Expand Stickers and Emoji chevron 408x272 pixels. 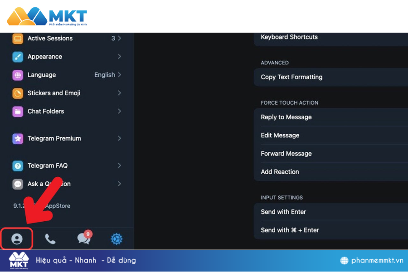coord(119,93)
